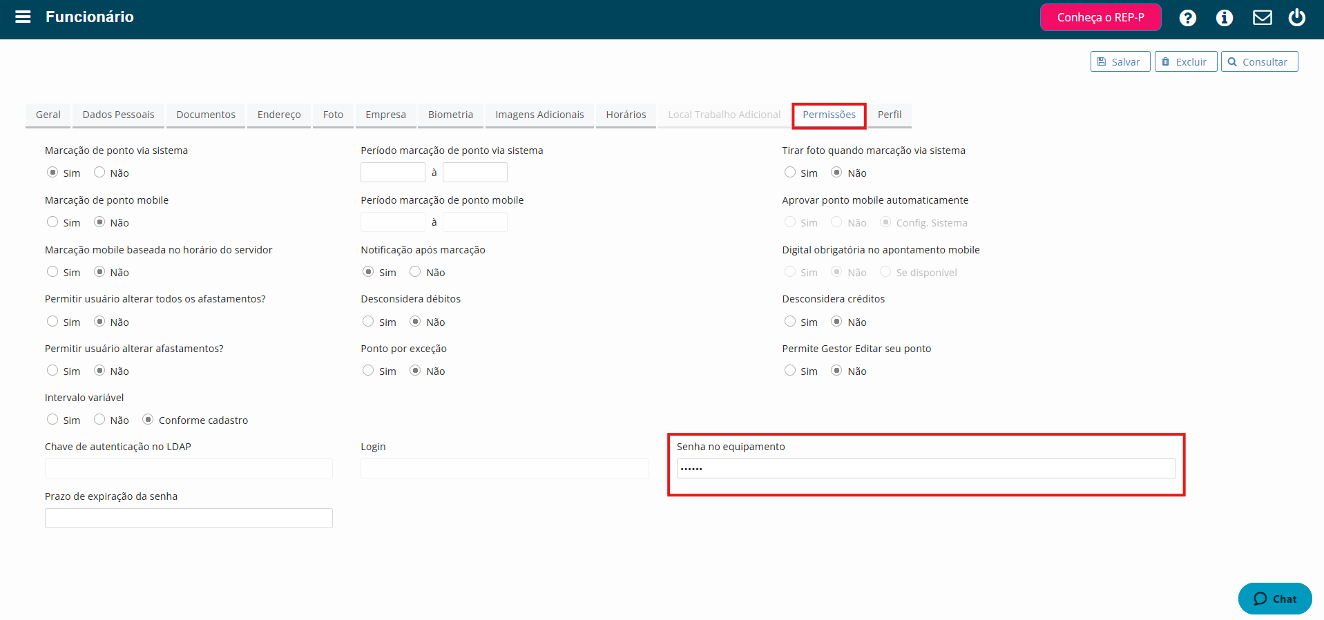This screenshot has width=1324, height=620.
Task: Select Sim for Intervalo variável
Action: coord(52,420)
